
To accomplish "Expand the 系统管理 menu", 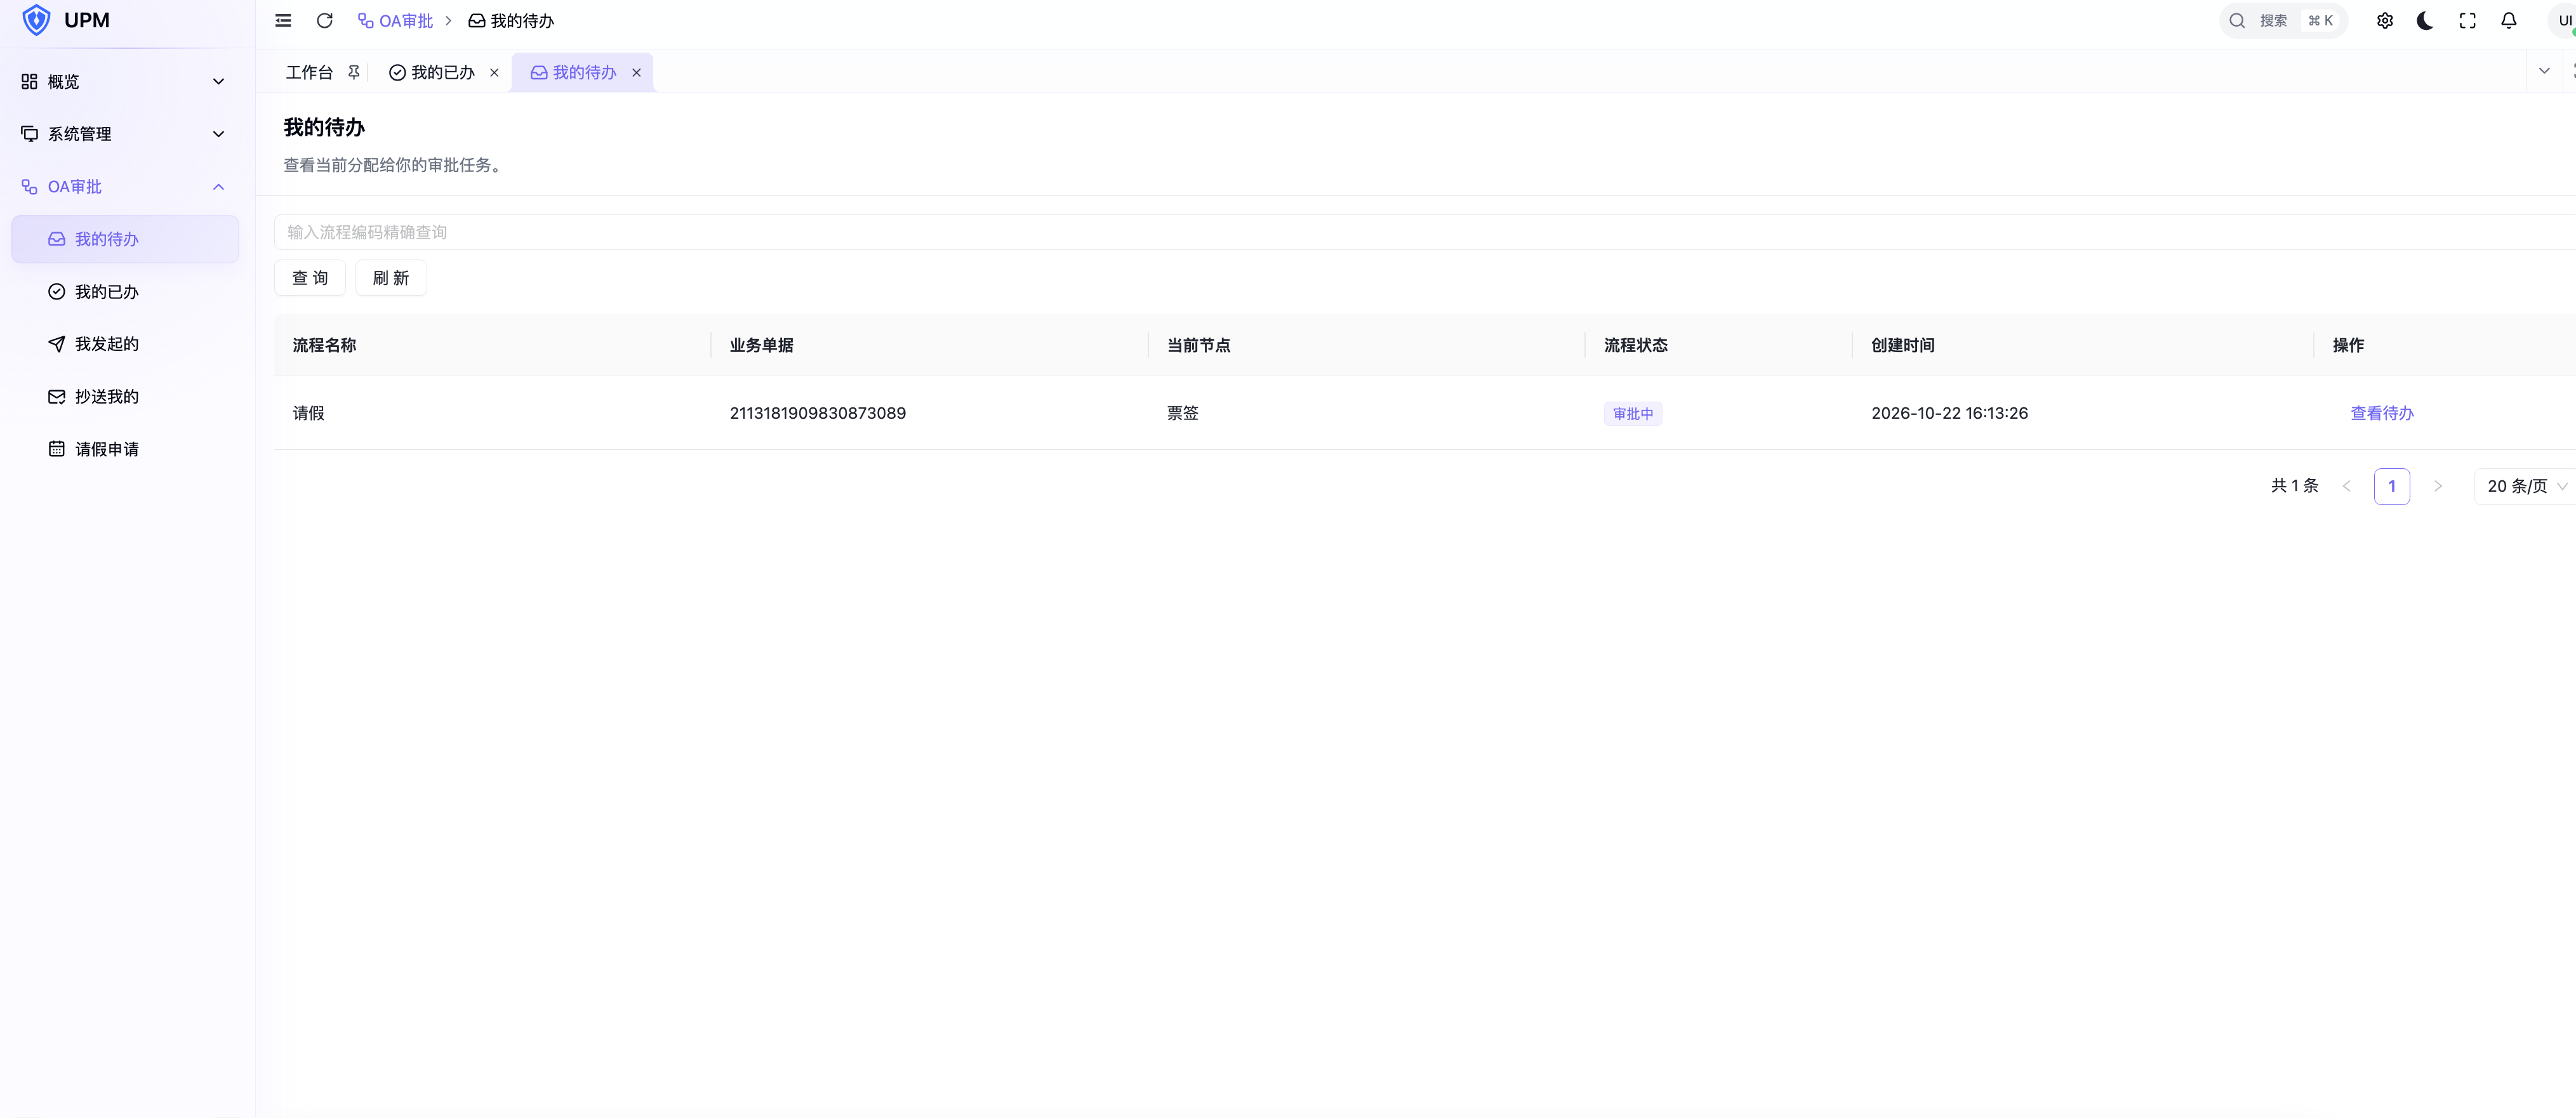I will tap(125, 134).
